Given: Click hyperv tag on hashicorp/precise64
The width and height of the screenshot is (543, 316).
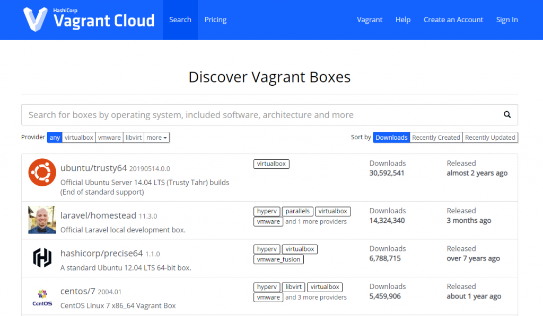Looking at the screenshot, I should tap(267, 249).
